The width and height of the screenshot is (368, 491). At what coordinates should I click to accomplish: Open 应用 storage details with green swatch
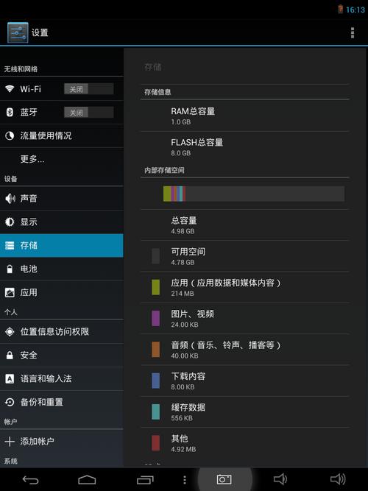pos(244,288)
